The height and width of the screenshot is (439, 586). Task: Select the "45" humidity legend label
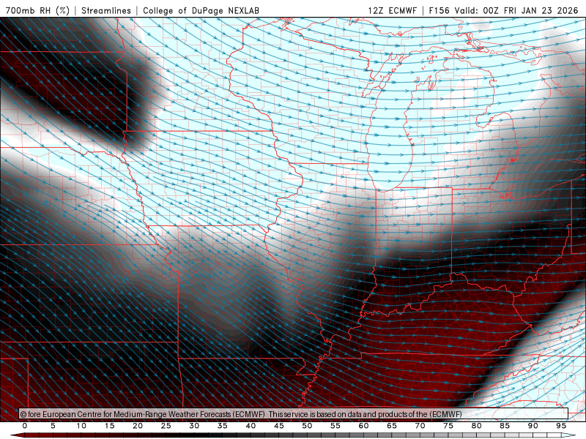[279, 426]
